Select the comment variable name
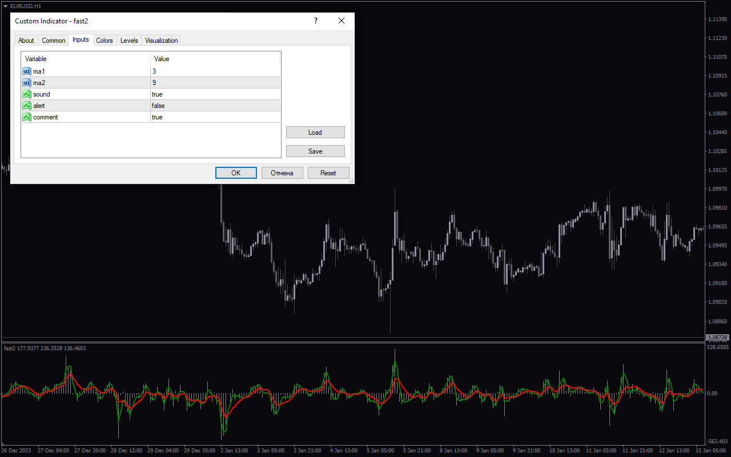Image resolution: width=731 pixels, height=457 pixels. pyautogui.click(x=46, y=117)
